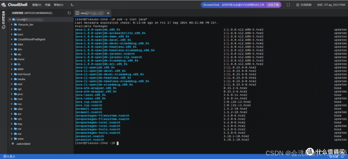Select the proc folder
The width and height of the screenshot is (348, 159).
click(x=20, y=94)
